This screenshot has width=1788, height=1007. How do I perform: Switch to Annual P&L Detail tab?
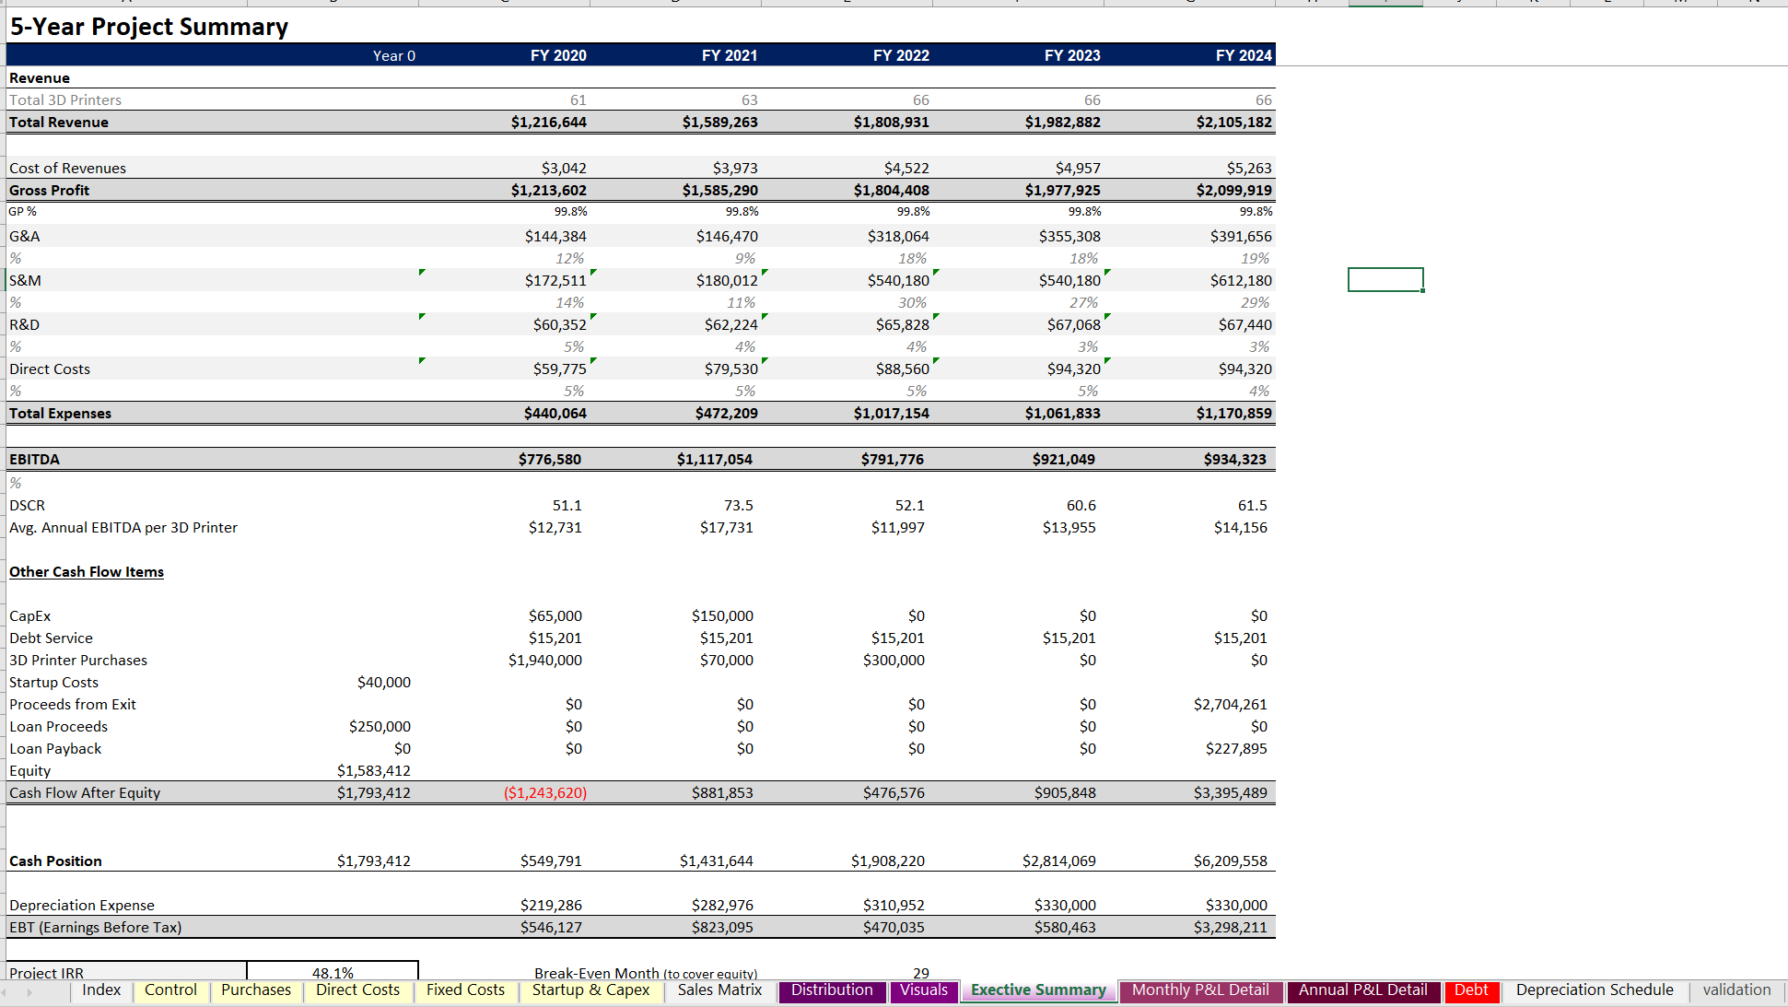point(1363,990)
